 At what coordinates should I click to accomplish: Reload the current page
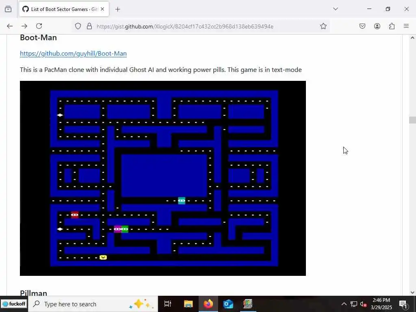click(39, 26)
